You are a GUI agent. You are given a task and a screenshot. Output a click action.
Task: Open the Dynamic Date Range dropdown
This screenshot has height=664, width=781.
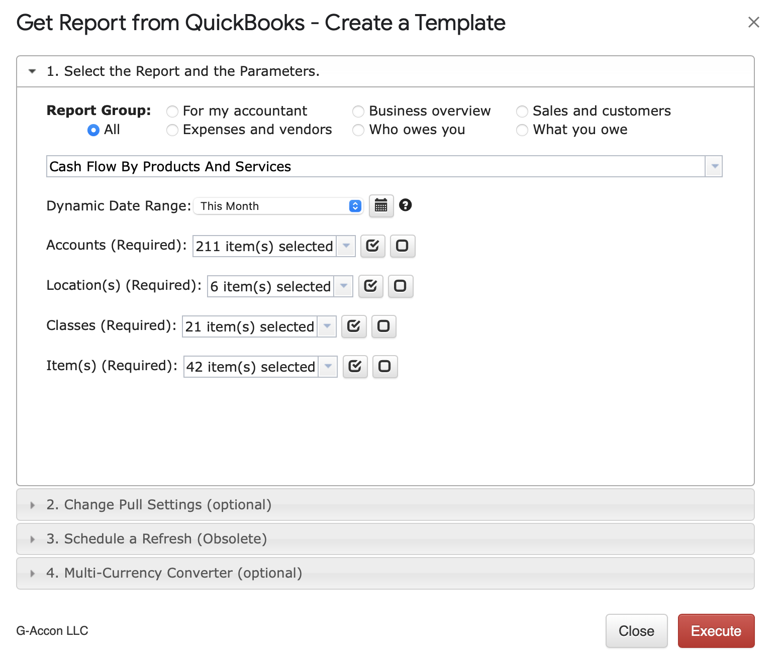coord(278,206)
